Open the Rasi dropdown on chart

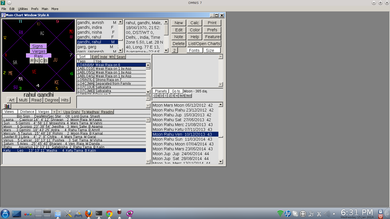(39, 56)
